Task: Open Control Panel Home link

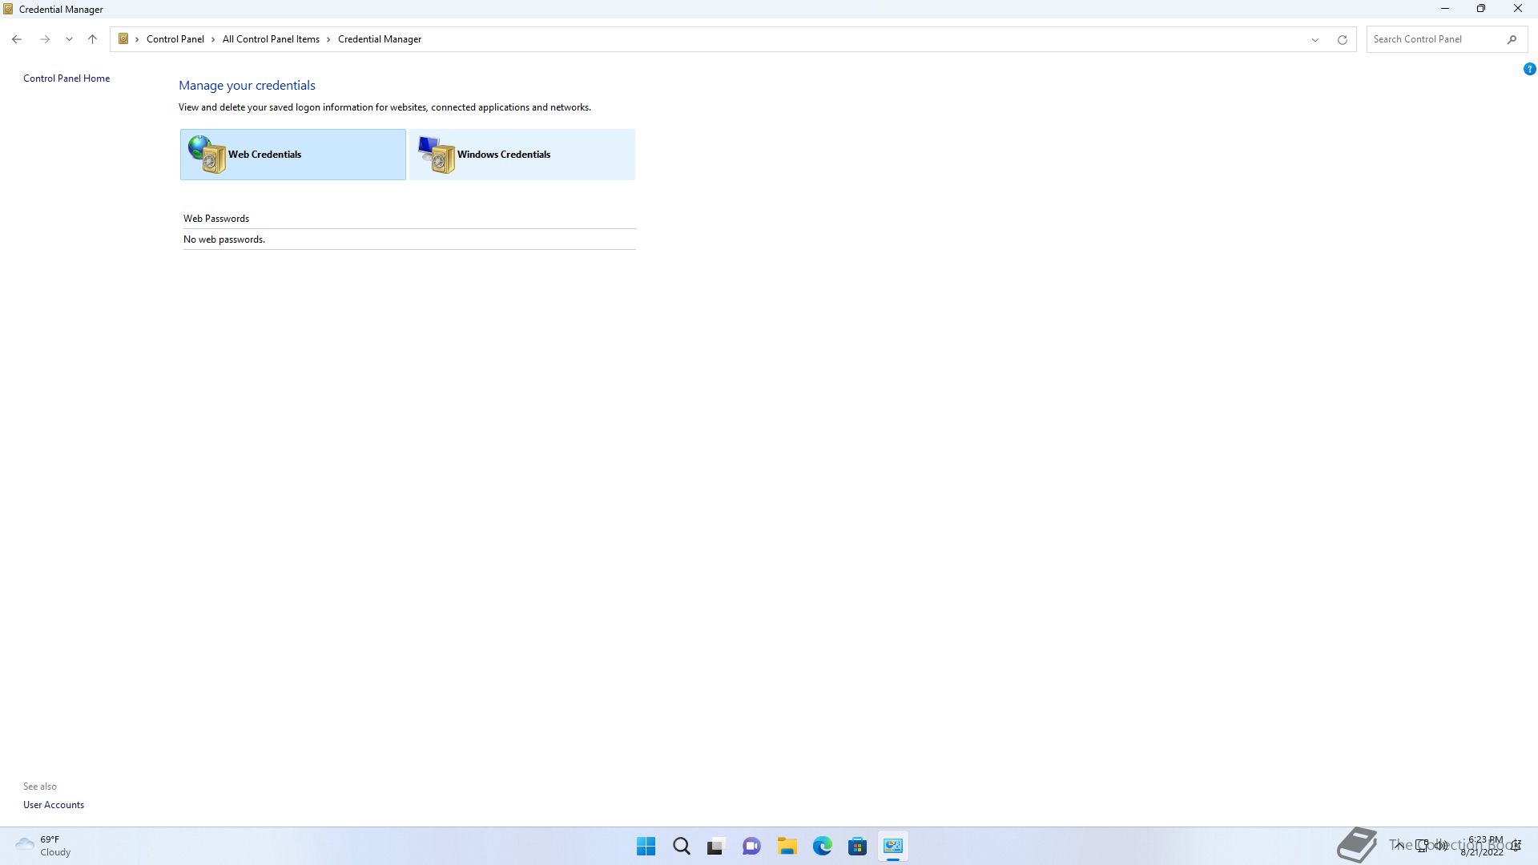Action: click(66, 78)
